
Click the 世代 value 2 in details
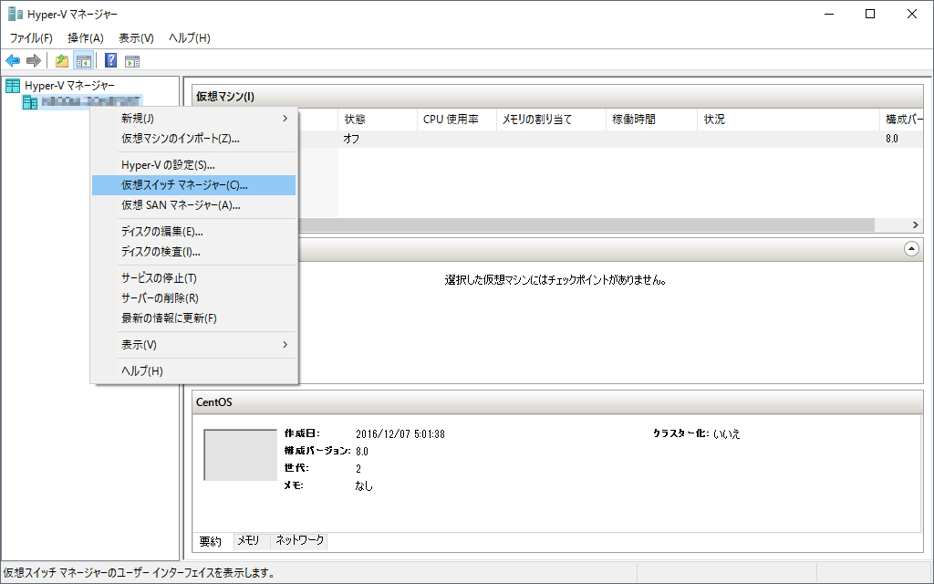[358, 469]
